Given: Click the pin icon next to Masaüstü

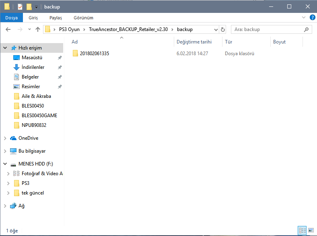Looking at the screenshot, I should [x=60, y=58].
